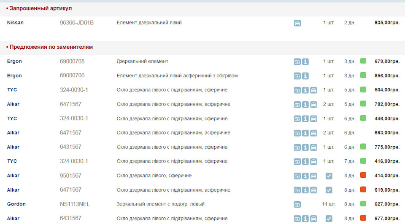View photo icon in TYC 416,00 row
405x224 pixels.
click(x=297, y=161)
